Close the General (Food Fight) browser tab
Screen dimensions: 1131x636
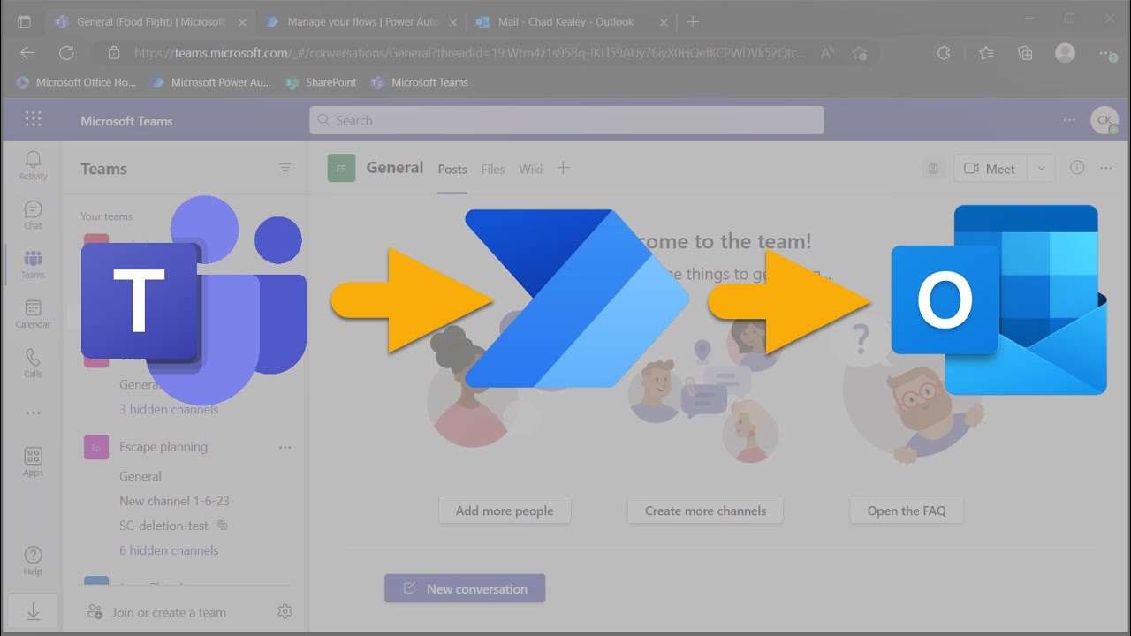pyautogui.click(x=243, y=22)
